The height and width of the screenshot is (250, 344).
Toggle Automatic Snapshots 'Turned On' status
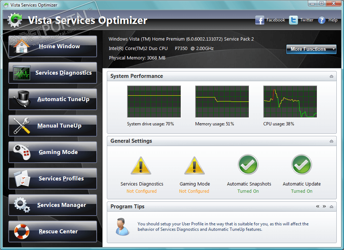[x=248, y=191]
